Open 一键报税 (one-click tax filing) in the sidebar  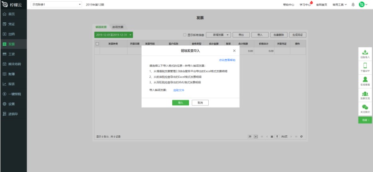tap(14, 94)
